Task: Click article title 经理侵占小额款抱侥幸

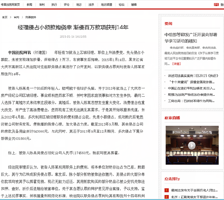Action: 73,27
